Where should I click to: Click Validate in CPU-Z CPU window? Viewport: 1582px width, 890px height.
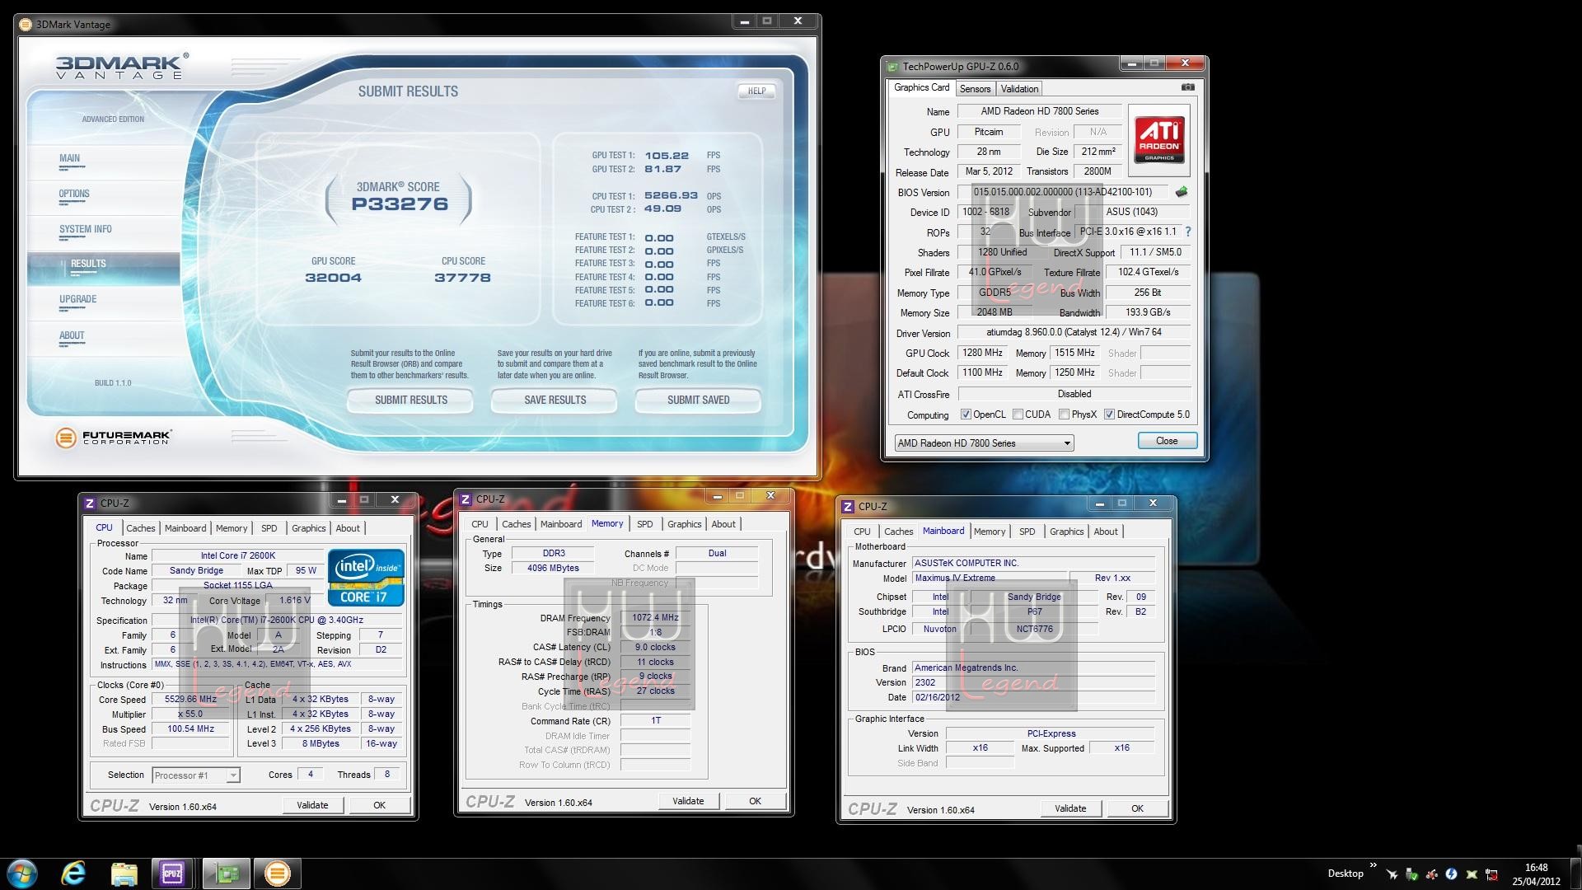point(312,805)
